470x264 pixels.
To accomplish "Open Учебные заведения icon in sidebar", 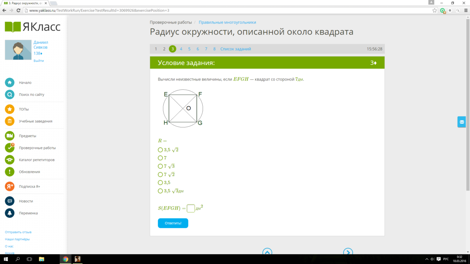I will pyautogui.click(x=10, y=121).
